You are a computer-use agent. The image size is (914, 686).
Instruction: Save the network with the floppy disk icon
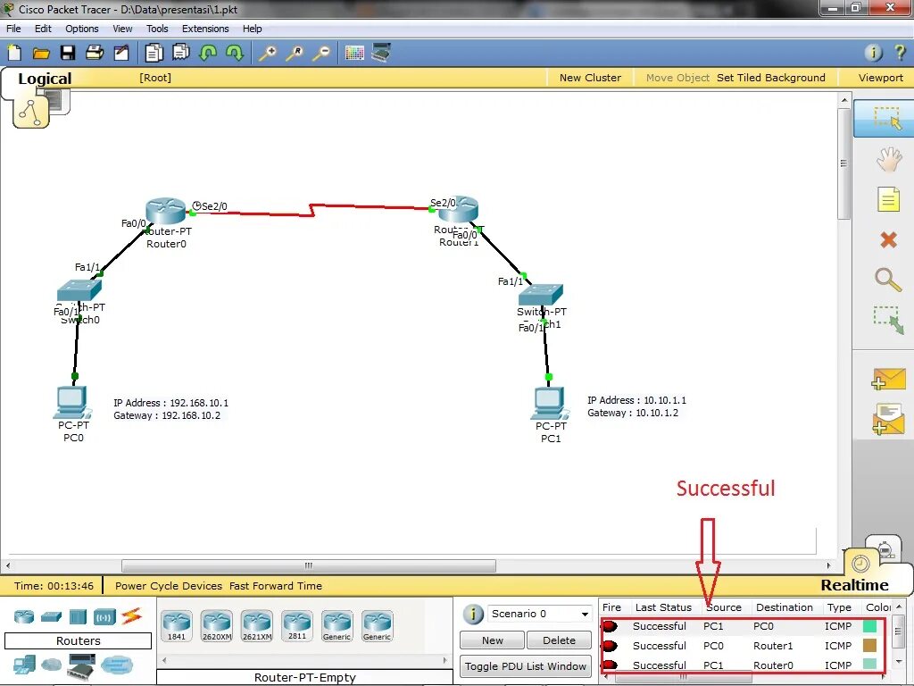[68, 53]
